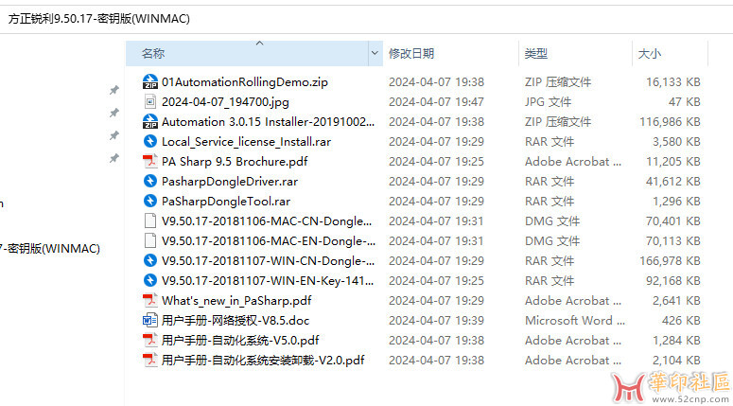Screen dimensions: 733x406
Task: Click the PasharpDongleDriver.rar archive icon
Action: (x=150, y=181)
